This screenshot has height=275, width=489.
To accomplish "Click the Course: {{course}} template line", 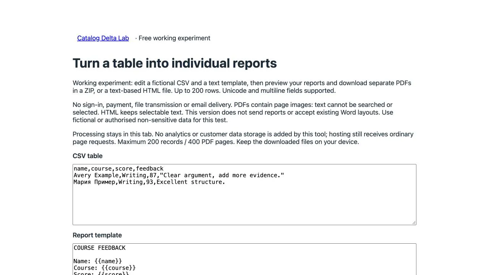I will 105,268.
